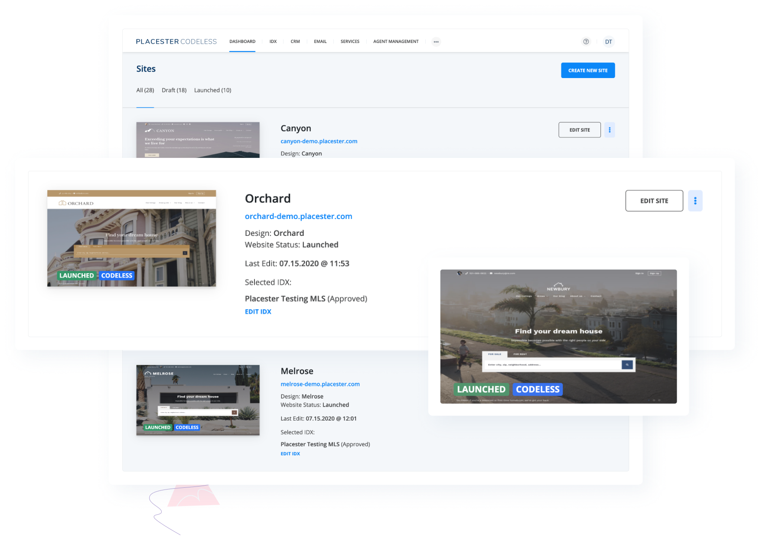Show the Launched (10) sites tab

pyautogui.click(x=212, y=90)
